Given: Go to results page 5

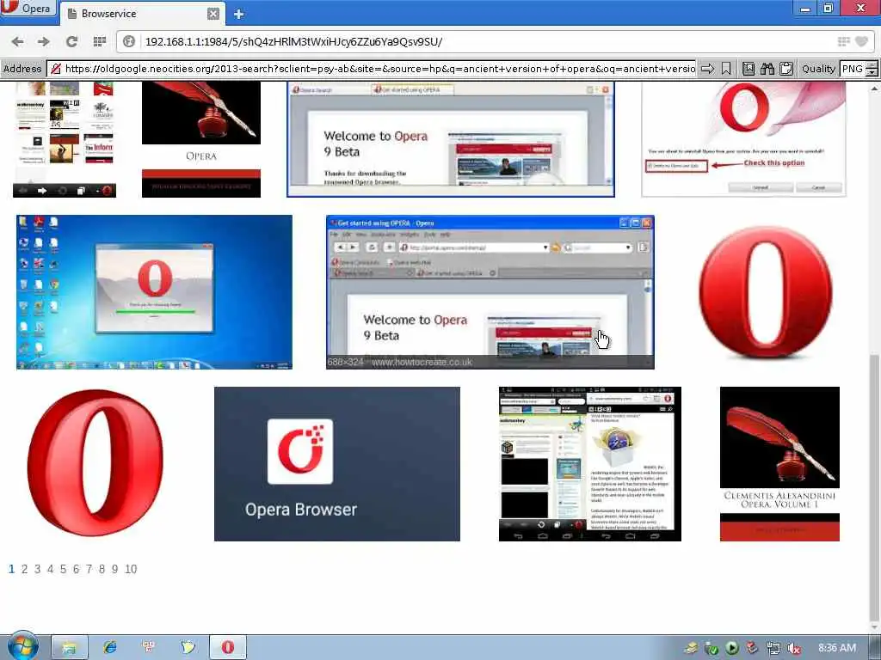Looking at the screenshot, I should (x=63, y=569).
